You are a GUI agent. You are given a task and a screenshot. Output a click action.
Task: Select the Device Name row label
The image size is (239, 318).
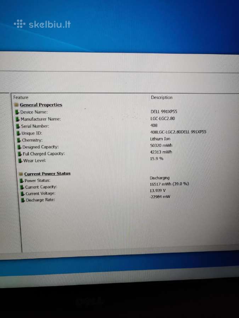[x=34, y=112]
